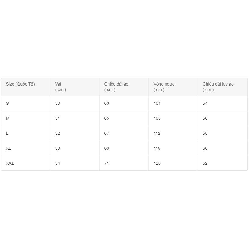Select the shoulder value 54 in XXL row
This screenshot has height=249, width=249.
click(57, 163)
